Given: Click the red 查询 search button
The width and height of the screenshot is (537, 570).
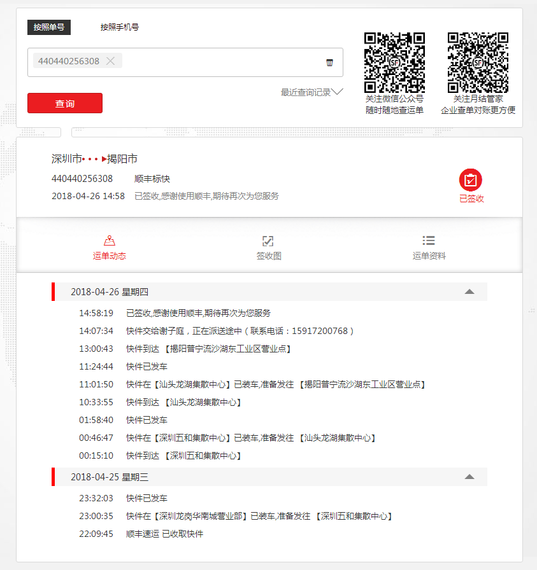Looking at the screenshot, I should 65,103.
